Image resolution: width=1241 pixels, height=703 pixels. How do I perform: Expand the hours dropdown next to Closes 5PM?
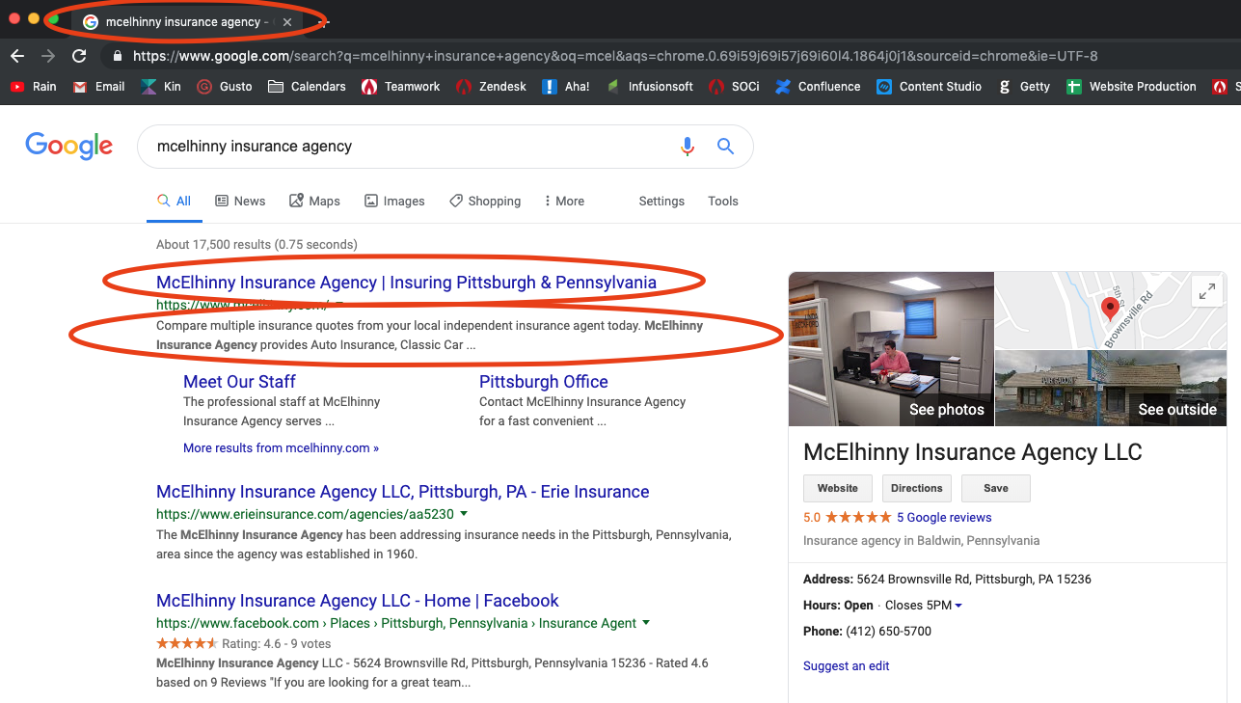[958, 606]
